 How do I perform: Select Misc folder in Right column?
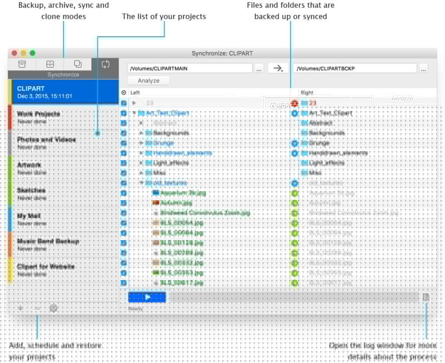click(x=315, y=173)
